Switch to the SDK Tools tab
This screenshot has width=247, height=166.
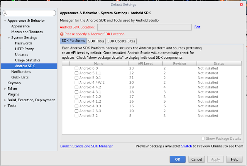(96, 41)
